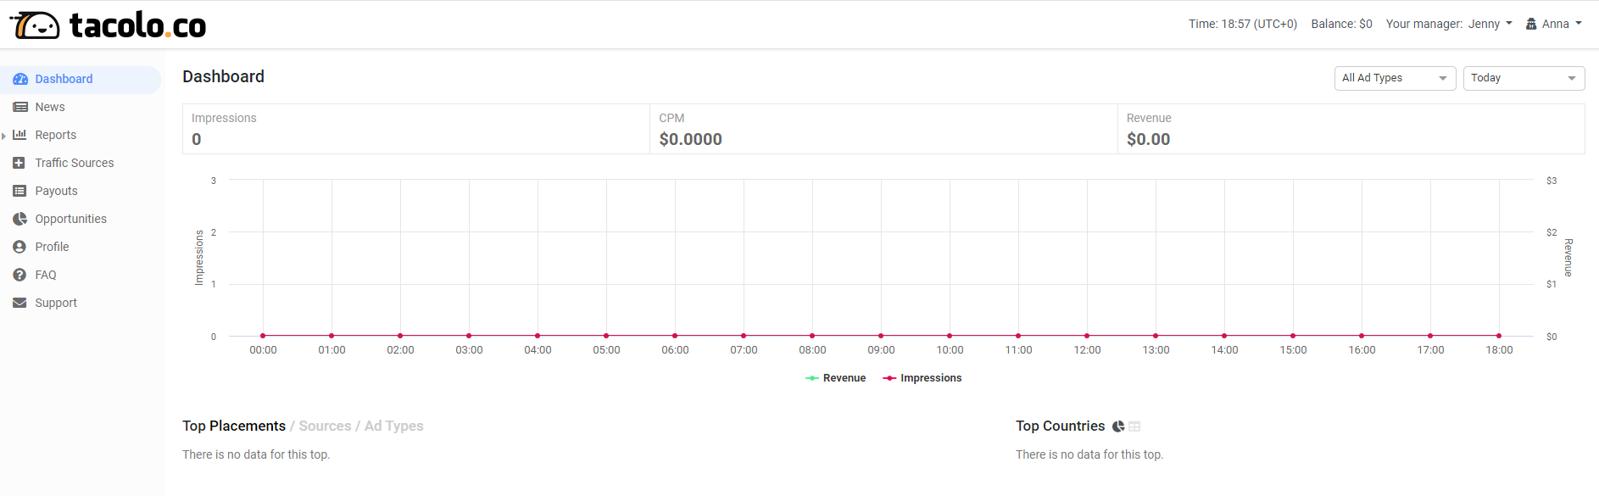Click the Dashboard gauge icon in sidebar
Image resolution: width=1599 pixels, height=496 pixels.
pyautogui.click(x=20, y=79)
